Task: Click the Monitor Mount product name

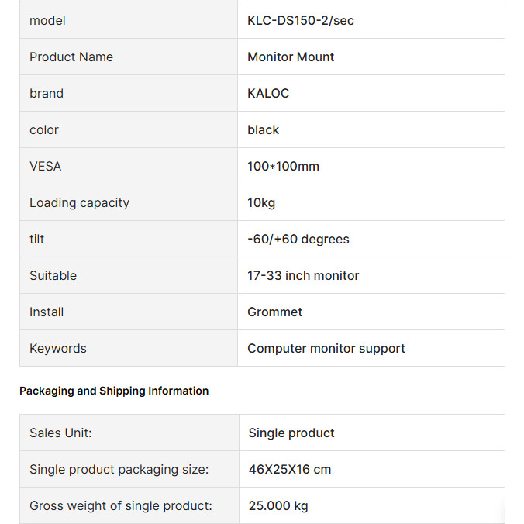Action: tap(291, 57)
